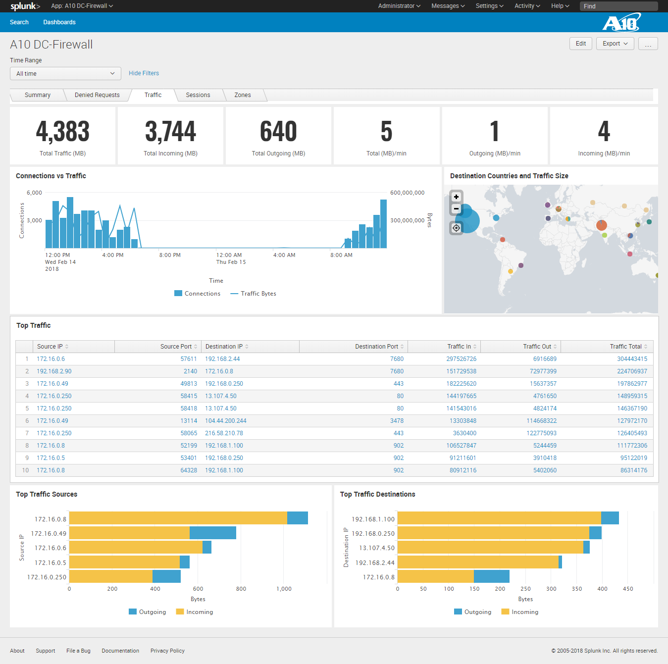Click the 3,744 Total Incoming value

[x=171, y=131]
